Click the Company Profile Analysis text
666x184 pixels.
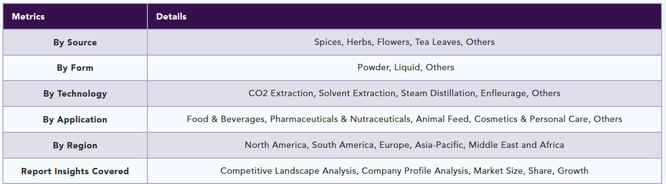point(415,171)
